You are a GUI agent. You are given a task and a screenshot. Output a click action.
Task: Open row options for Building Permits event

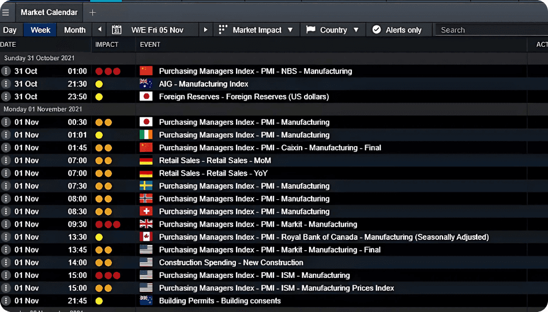(6, 300)
